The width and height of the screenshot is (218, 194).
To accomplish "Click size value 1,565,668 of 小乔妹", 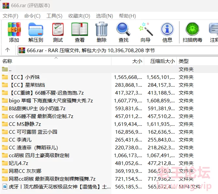I will coord(128,77).
